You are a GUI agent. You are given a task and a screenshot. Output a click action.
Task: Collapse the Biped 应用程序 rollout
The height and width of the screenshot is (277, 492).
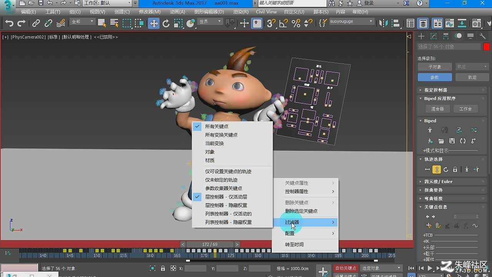coord(452,98)
